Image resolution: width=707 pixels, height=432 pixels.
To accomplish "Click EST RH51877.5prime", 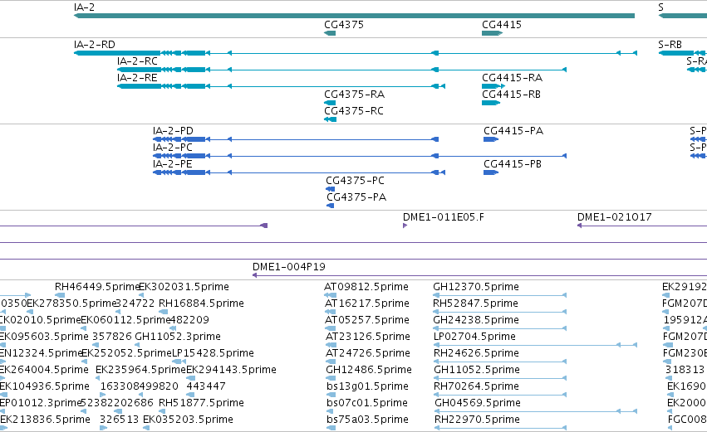I will (x=201, y=403).
